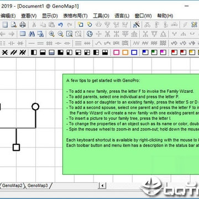Undo the last action
Screen dimensions: 199x199
pyautogui.click(x=60, y=24)
